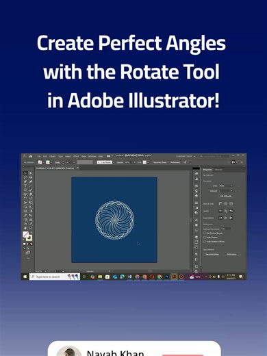This screenshot has width=267, height=356.
Task: Select the Zoom tool
Action: pos(30,228)
